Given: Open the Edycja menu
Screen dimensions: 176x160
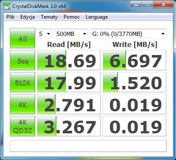Looking at the screenshot, I should click(x=28, y=17).
